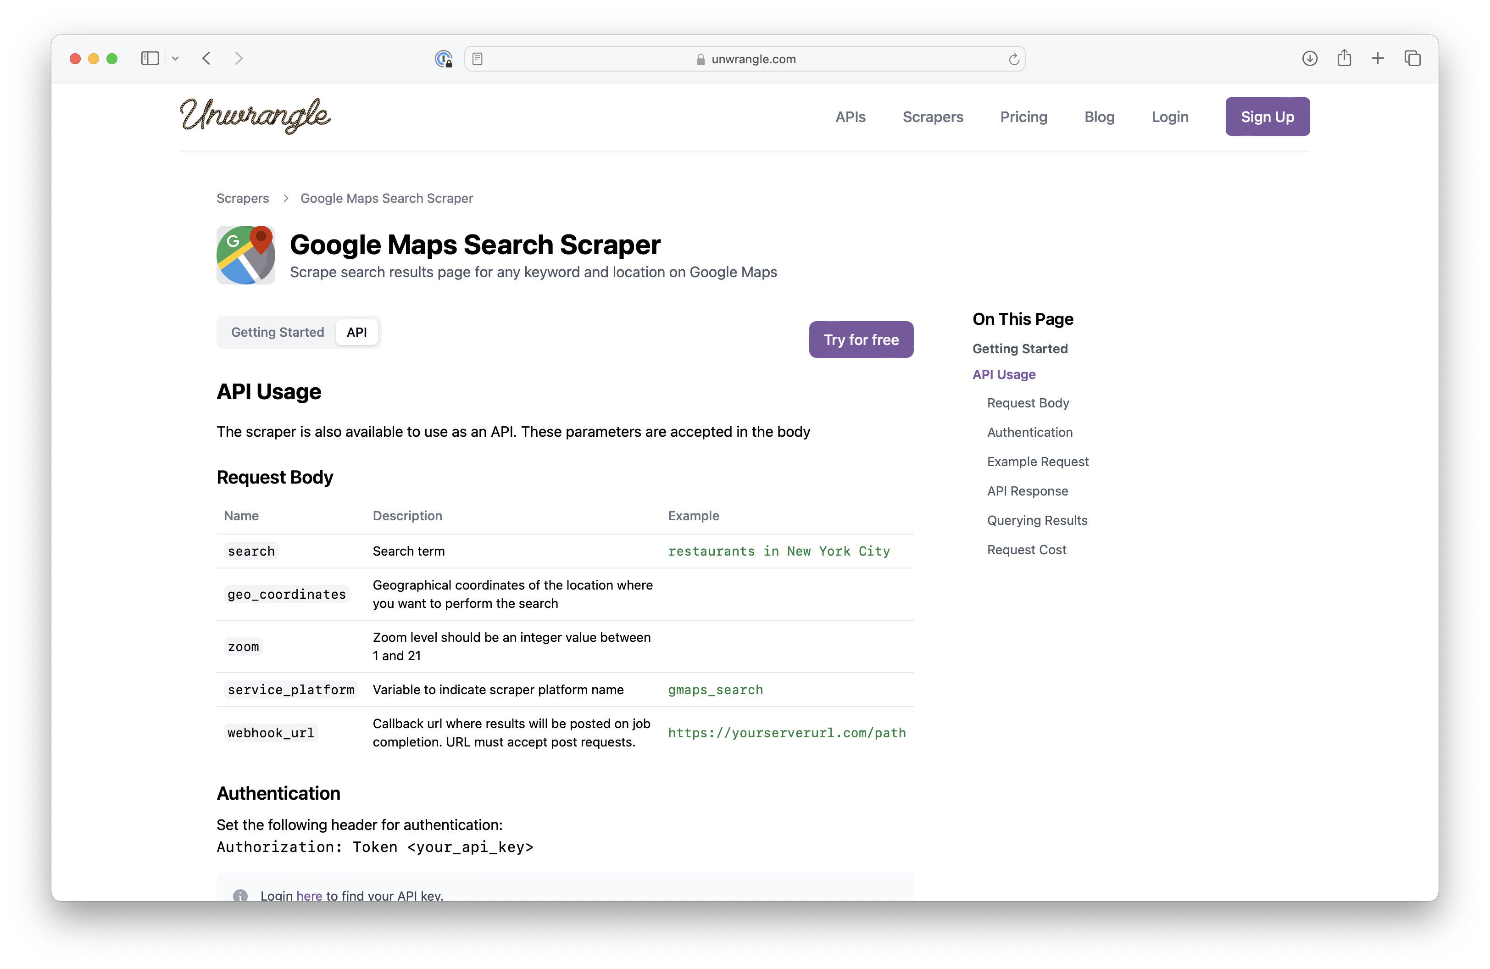Click the 'zoom' parameter name
Image resolution: width=1490 pixels, height=969 pixels.
coord(244,646)
